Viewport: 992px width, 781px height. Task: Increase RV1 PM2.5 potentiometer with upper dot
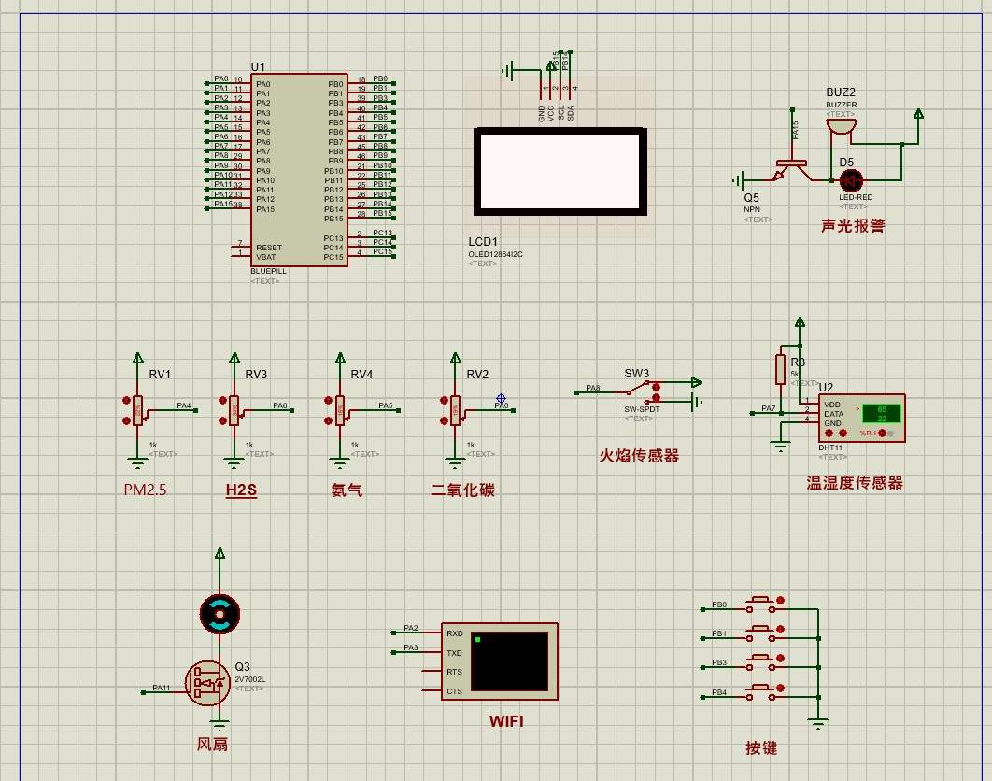click(x=126, y=400)
